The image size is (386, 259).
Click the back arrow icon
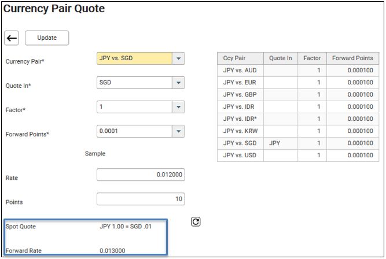(12, 38)
